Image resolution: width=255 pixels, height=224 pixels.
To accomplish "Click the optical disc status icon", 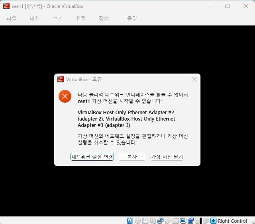I will pyautogui.click(x=137, y=221).
